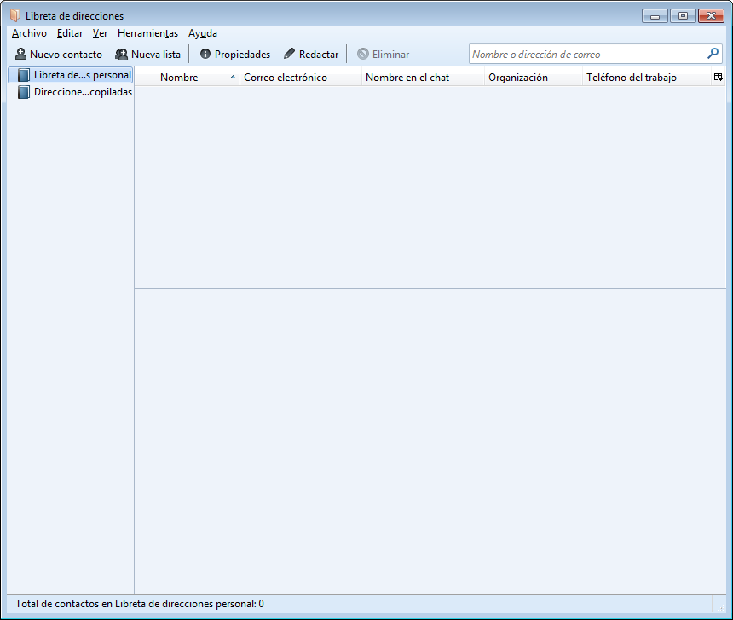
Task: Open the Ayuda menu
Action: (x=203, y=33)
